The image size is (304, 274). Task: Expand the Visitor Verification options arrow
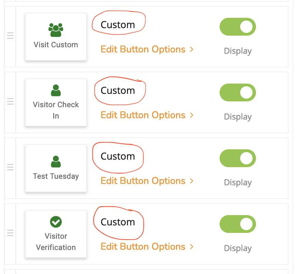click(x=192, y=247)
